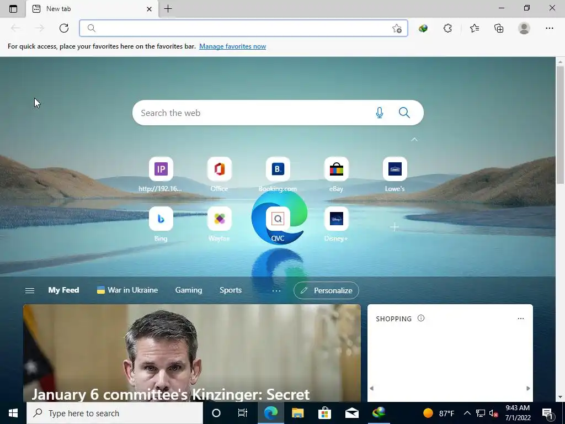
Task: Open Task View on taskbar
Action: coord(243,413)
